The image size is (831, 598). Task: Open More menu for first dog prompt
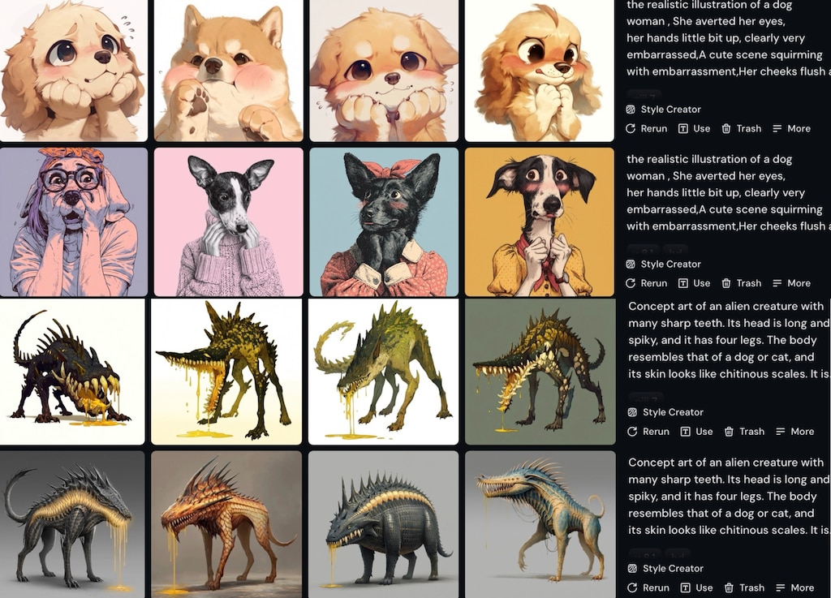tap(791, 129)
